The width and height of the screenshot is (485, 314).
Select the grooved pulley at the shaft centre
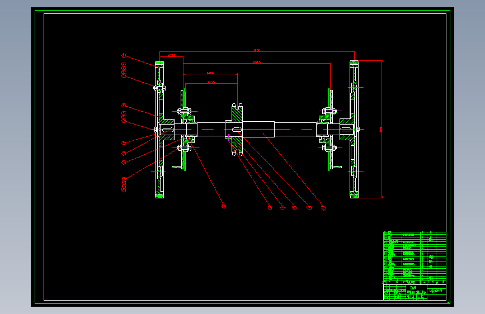(237, 130)
